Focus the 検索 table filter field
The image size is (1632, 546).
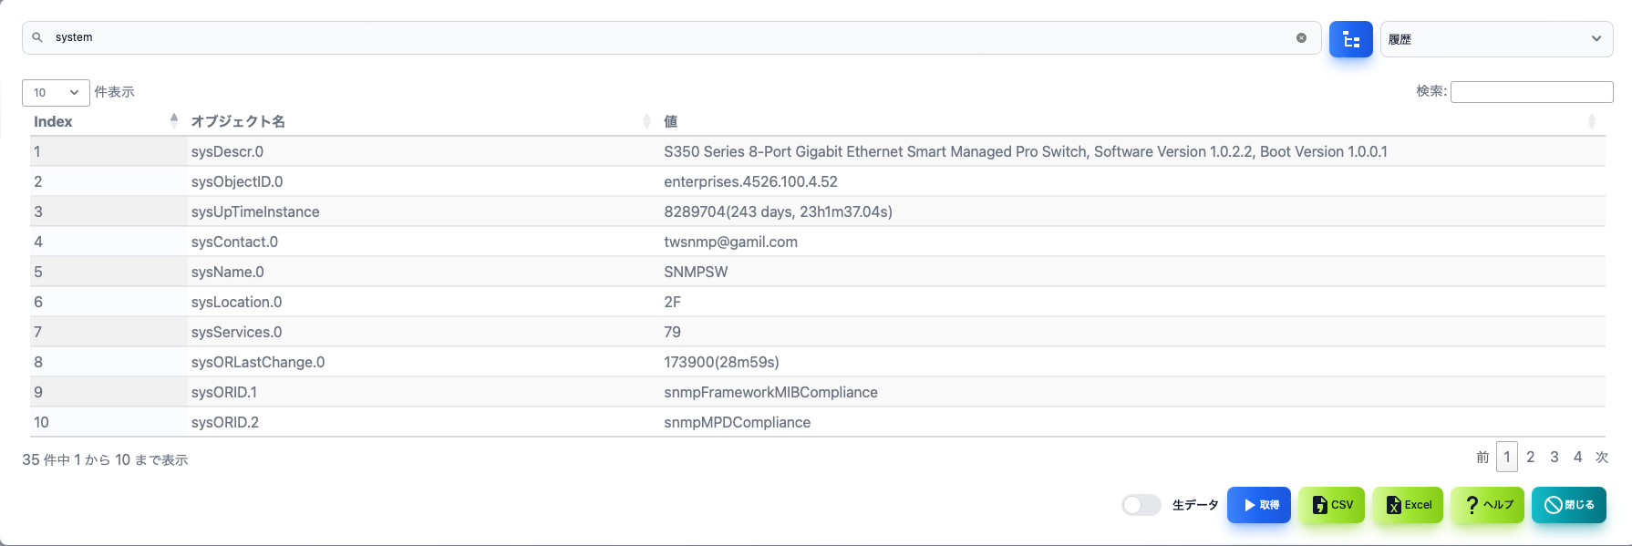[x=1532, y=91]
